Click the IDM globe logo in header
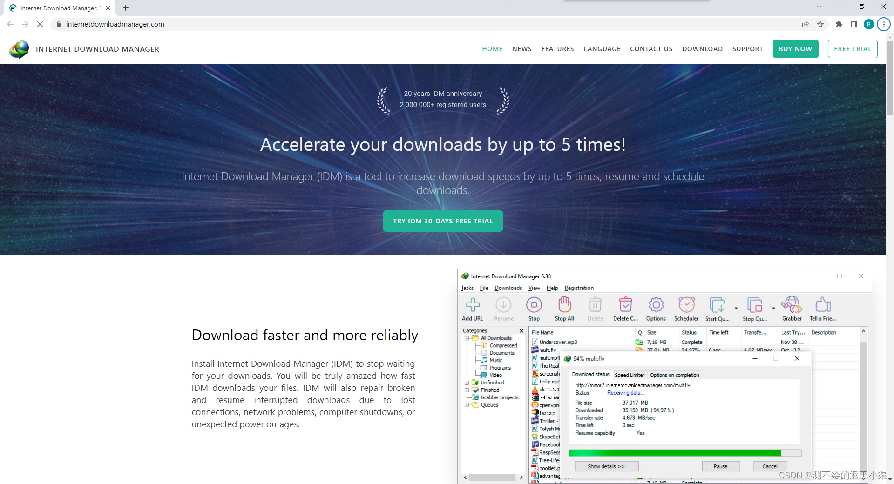This screenshot has height=484, width=894. coord(19,49)
